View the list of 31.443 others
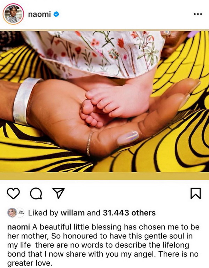Screen dimensions: 209x268 point(129,213)
